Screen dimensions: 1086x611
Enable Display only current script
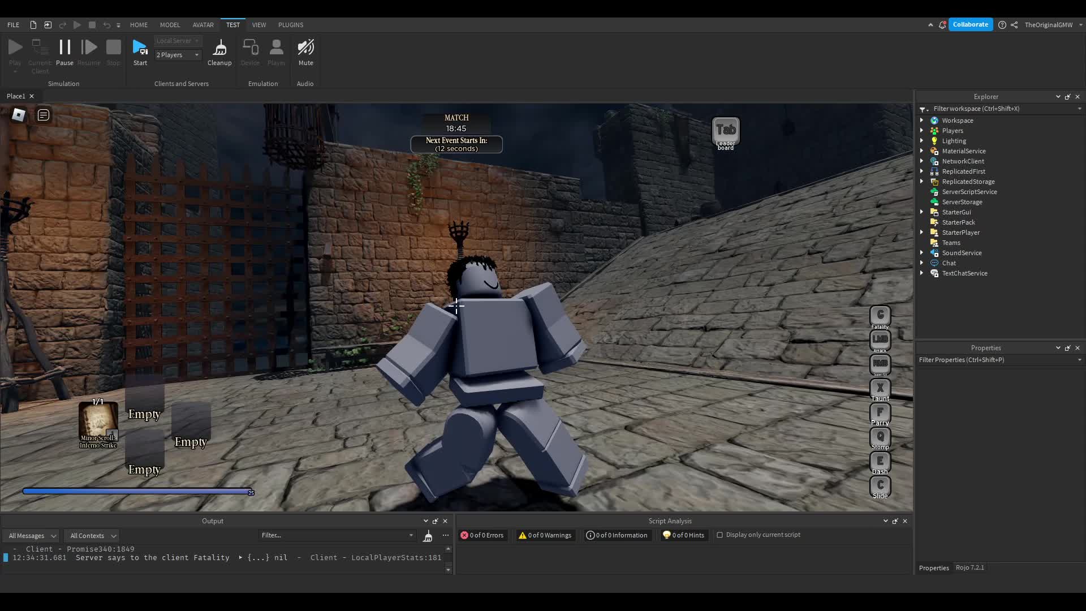(720, 535)
